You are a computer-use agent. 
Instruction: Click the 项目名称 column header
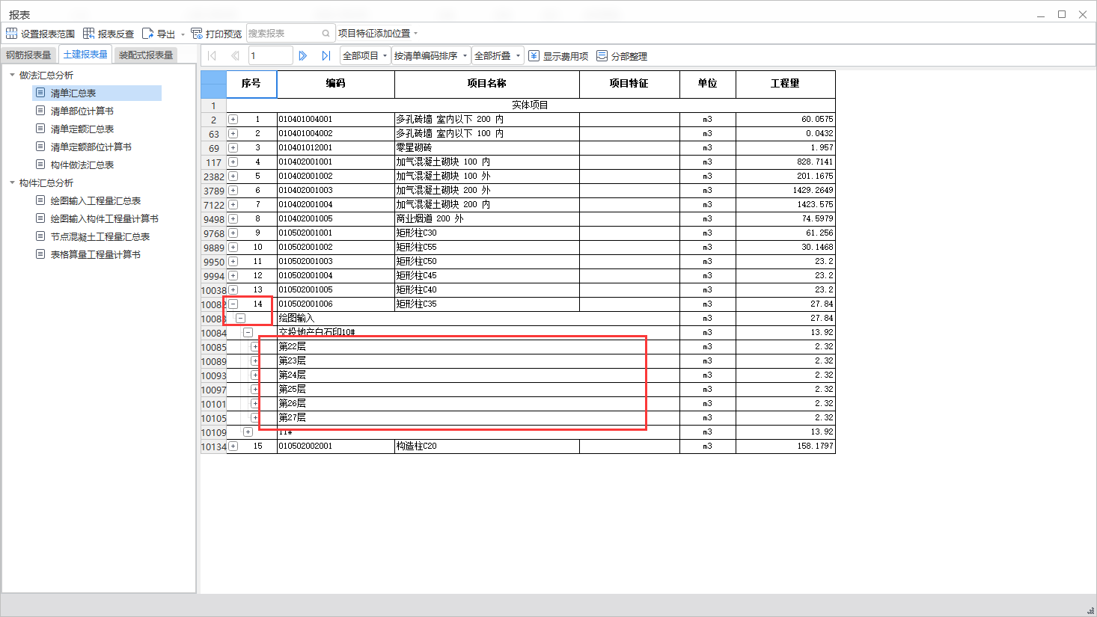click(487, 84)
